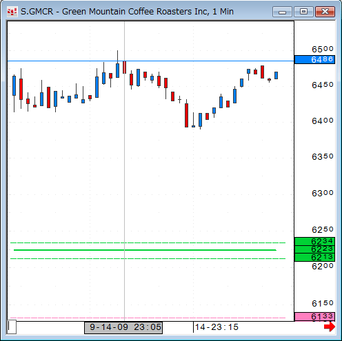Image resolution: width=342 pixels, height=341 pixels.
Task: Click the 6500 price scale value
Action: click(x=322, y=49)
